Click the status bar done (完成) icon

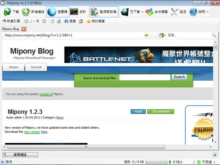coord(3,162)
